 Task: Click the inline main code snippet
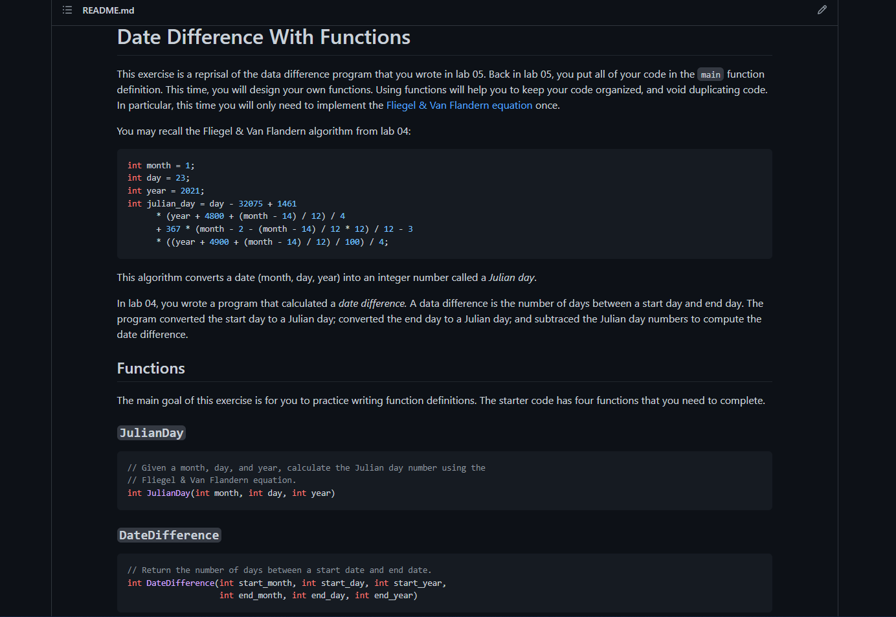[710, 74]
